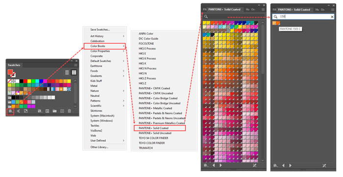
Task: Open the Swatches panel flyout menu
Action: 75,65
